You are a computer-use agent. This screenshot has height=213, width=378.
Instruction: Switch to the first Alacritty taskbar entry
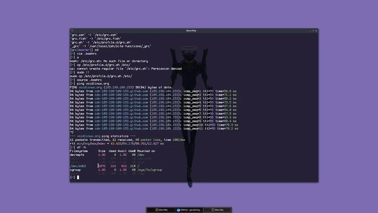(x=162, y=210)
